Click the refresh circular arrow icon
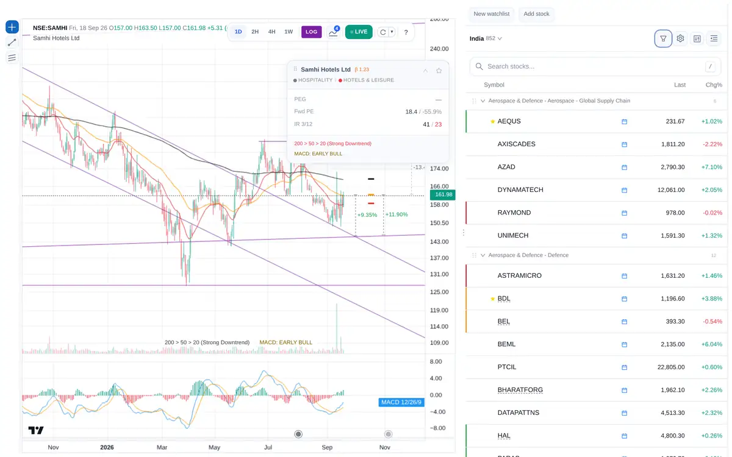Viewport: 732px width, 457px height. pyautogui.click(x=382, y=32)
